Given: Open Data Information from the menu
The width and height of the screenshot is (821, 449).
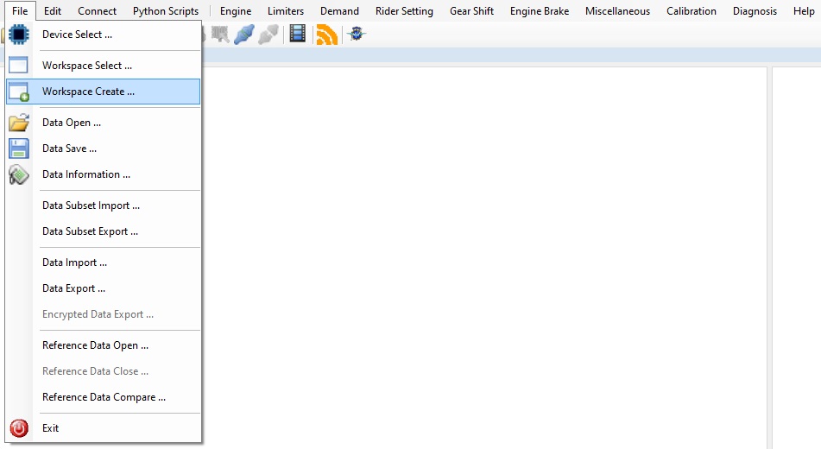Looking at the screenshot, I should (x=103, y=174).
